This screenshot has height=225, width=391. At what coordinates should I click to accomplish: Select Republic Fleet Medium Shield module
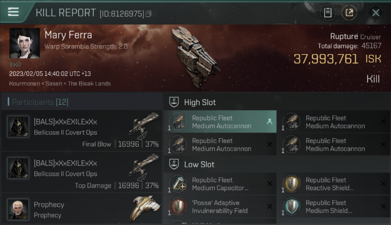pos(334,207)
